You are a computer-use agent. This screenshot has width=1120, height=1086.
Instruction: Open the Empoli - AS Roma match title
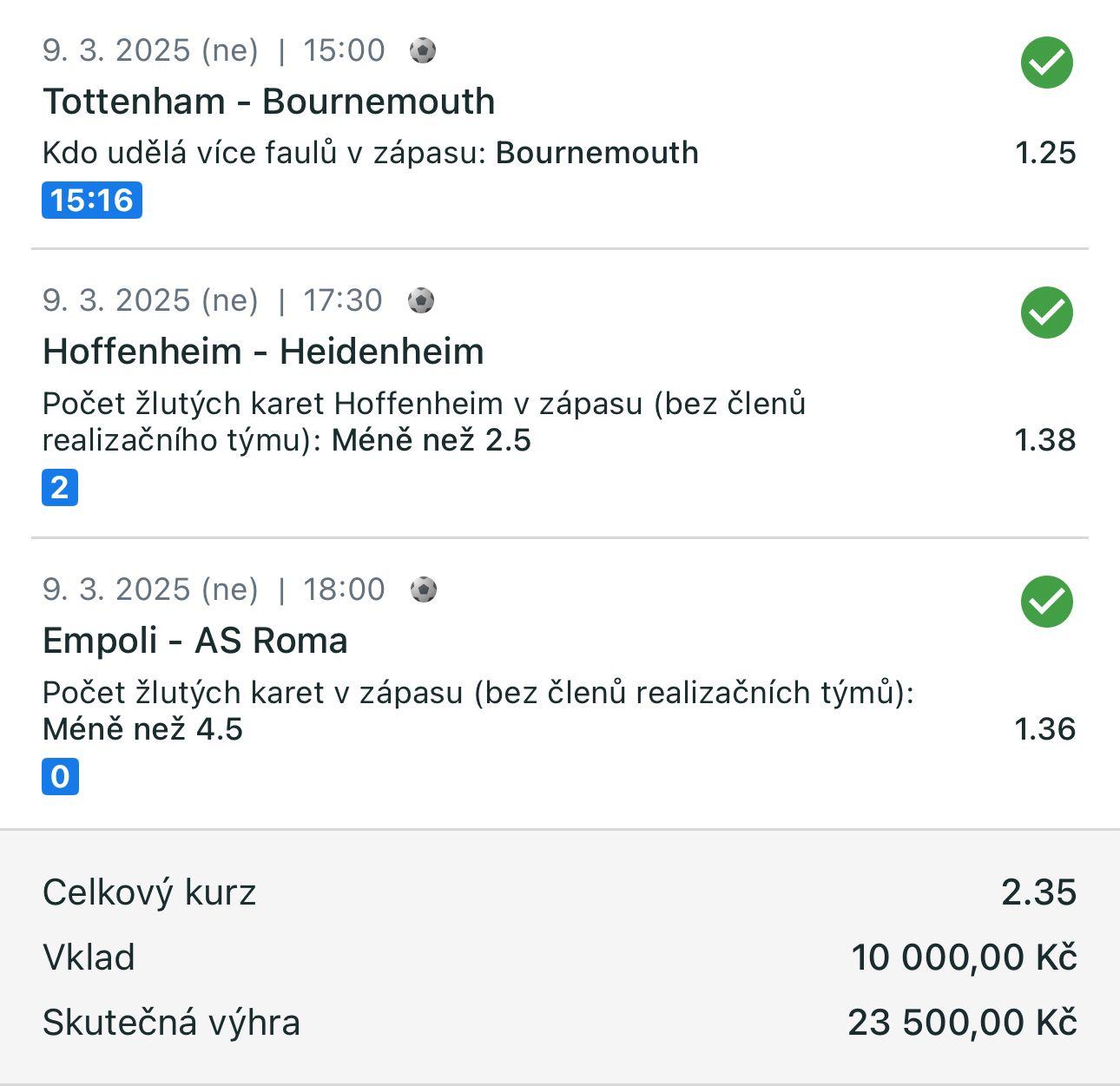click(x=195, y=641)
